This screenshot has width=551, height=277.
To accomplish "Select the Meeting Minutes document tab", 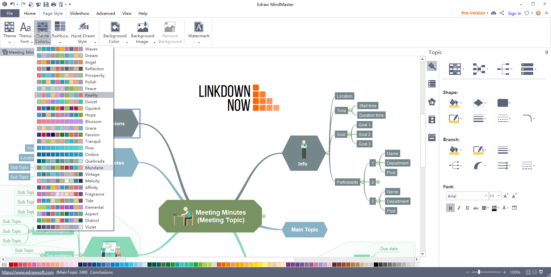I will 18,52.
